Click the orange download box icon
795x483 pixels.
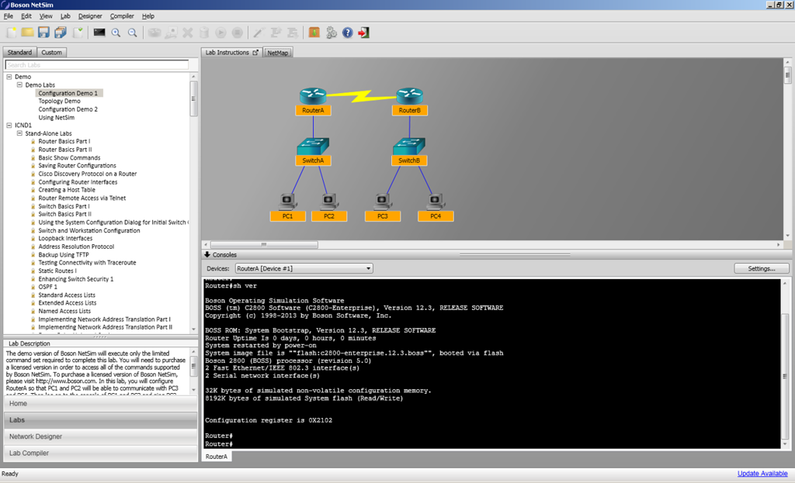[x=314, y=33]
